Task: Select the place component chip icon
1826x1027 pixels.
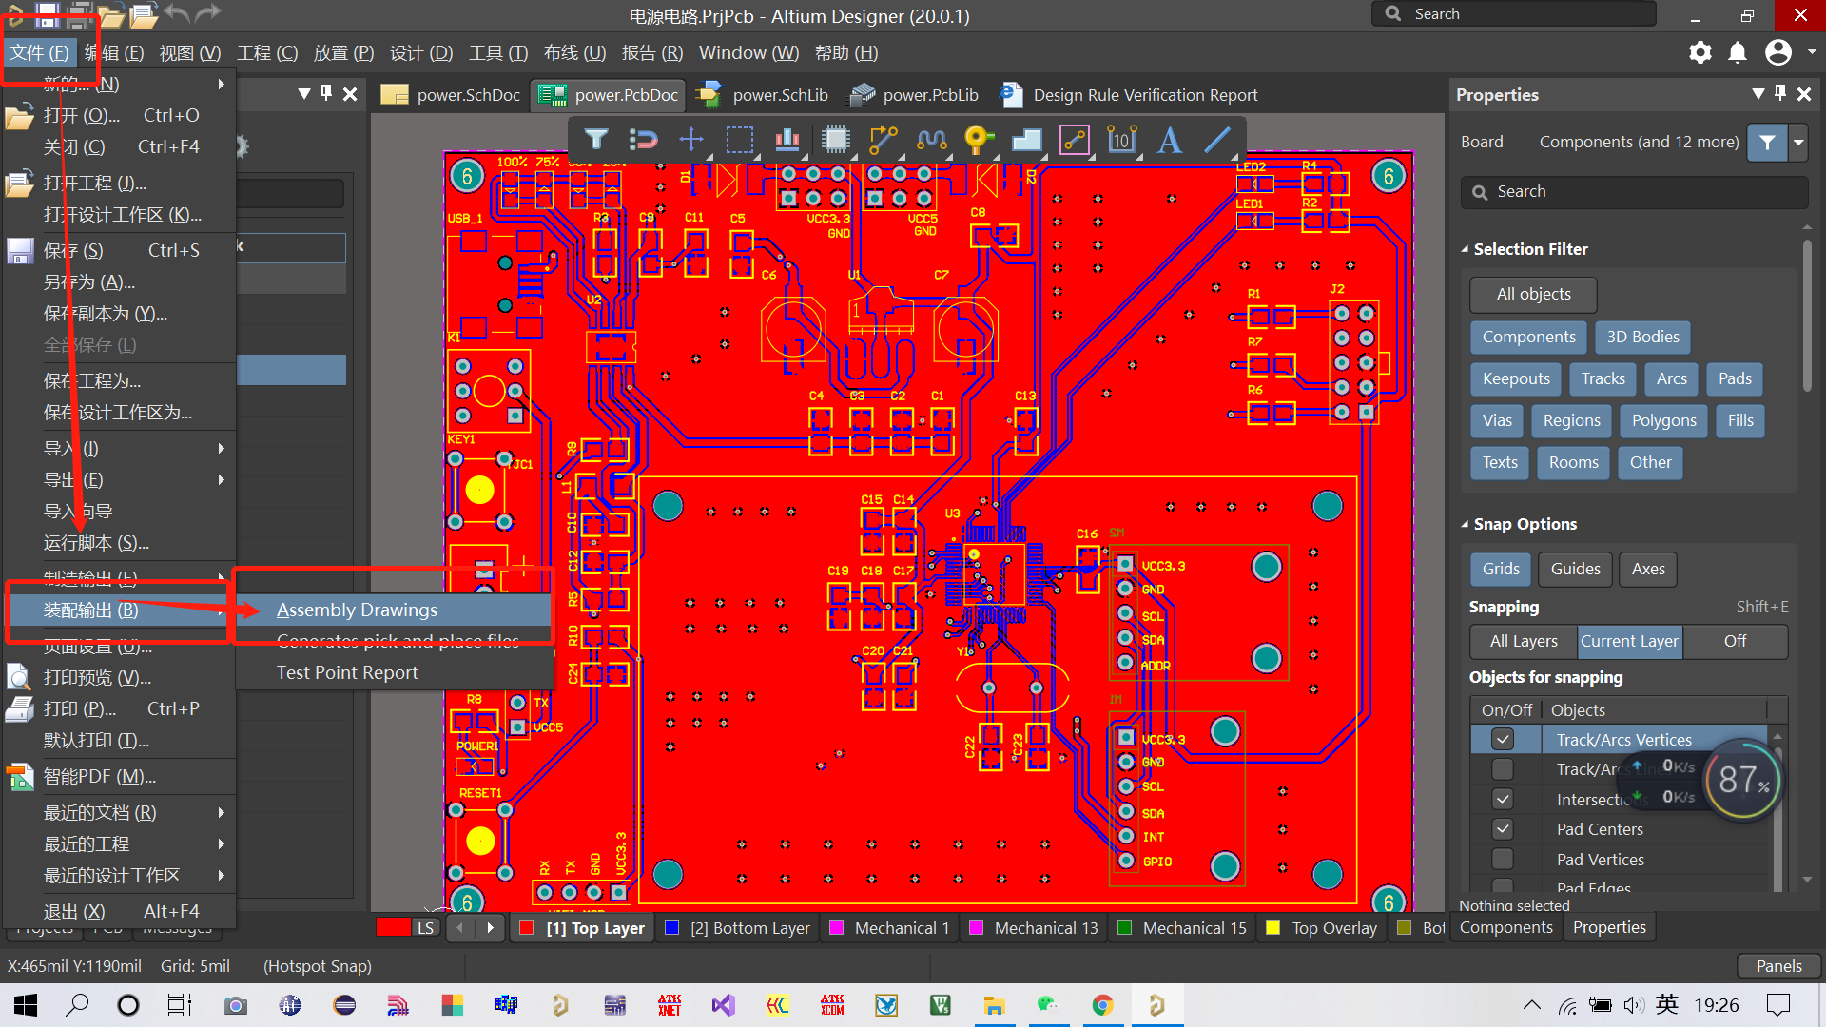Action: (835, 140)
